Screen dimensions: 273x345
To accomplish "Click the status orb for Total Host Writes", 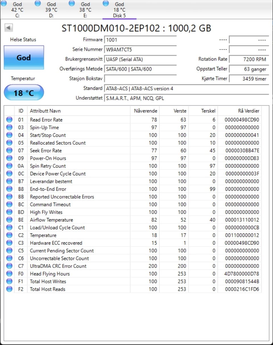I will [x=9, y=281].
